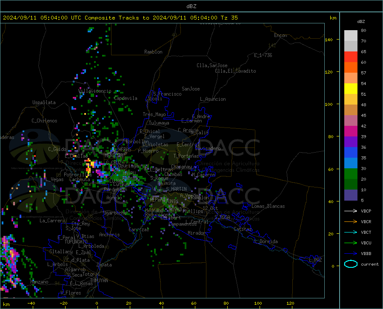Click the Zapata map label
Image resolution: width=383 pixels, height=309 pixels.
(x=104, y=265)
